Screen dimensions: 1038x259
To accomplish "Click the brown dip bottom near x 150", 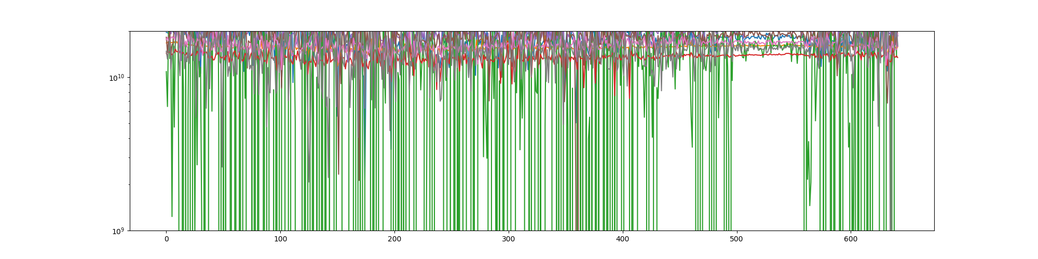I will (x=338, y=174).
